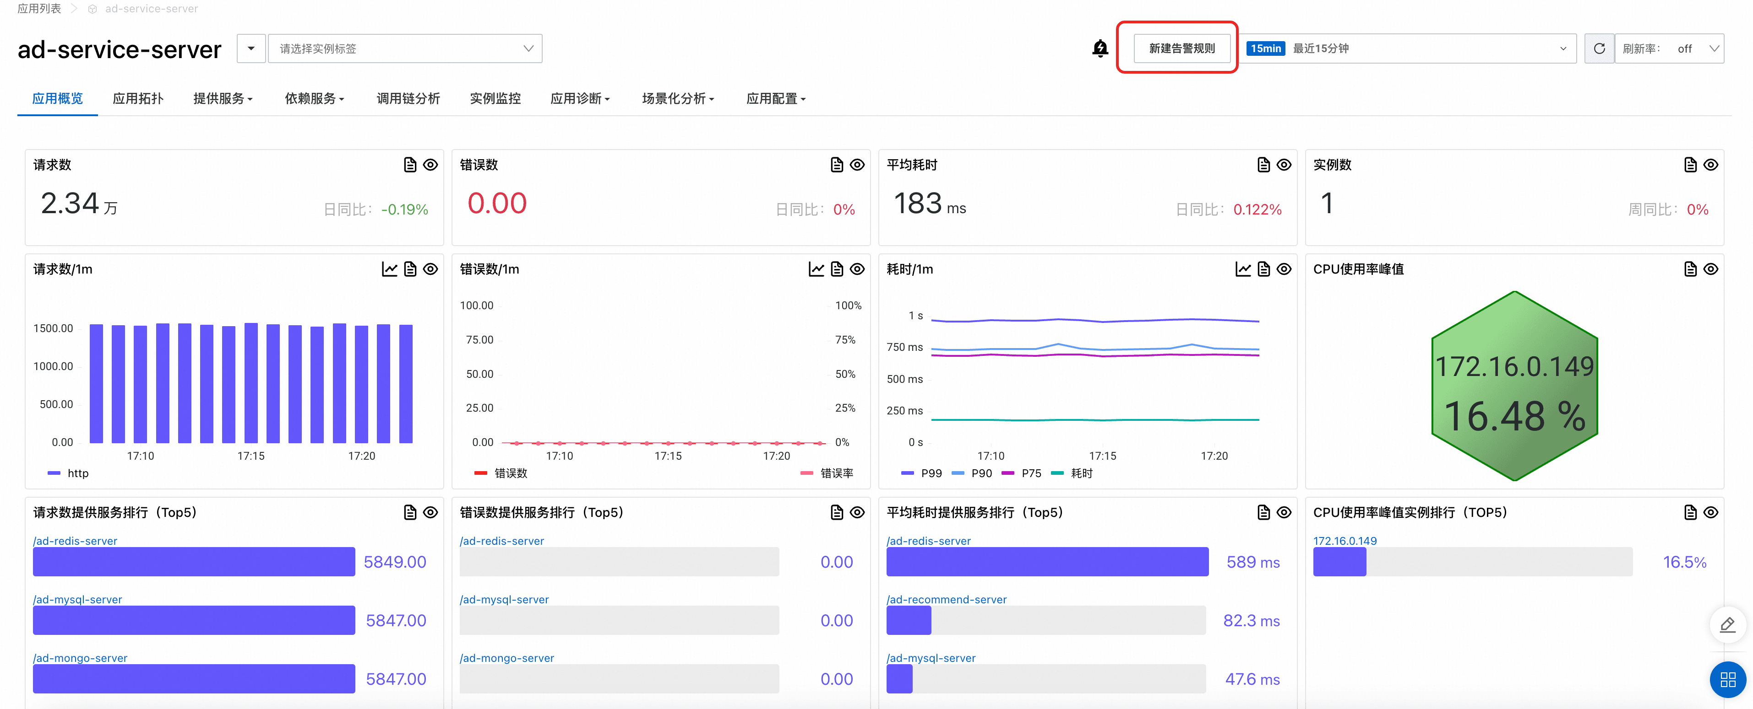Open the 调用链分析 tab

pyautogui.click(x=408, y=98)
